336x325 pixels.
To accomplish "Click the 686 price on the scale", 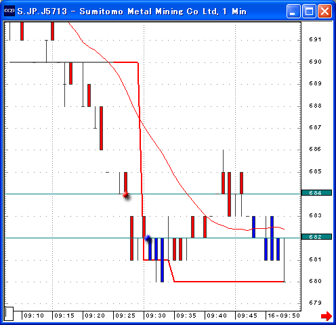I will (x=315, y=149).
